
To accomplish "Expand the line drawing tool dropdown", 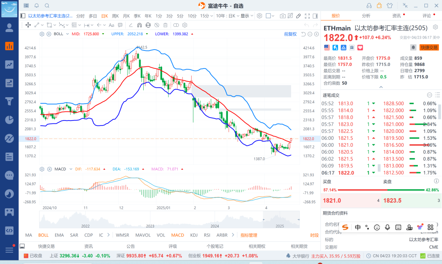I will (x=42, y=25).
